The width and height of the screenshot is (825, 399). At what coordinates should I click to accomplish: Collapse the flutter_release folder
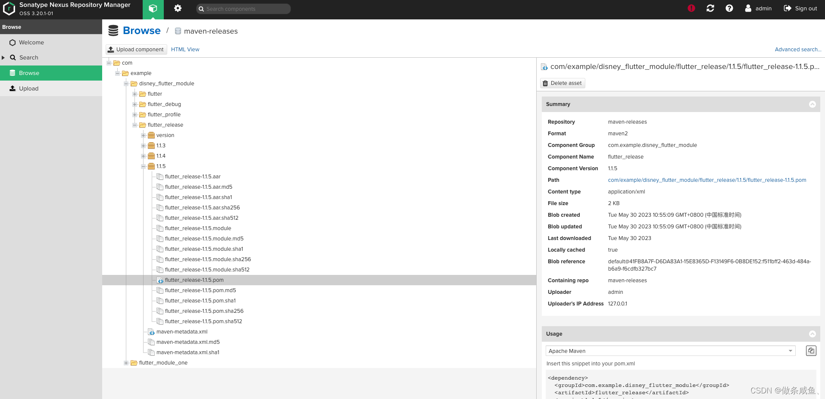click(x=135, y=125)
